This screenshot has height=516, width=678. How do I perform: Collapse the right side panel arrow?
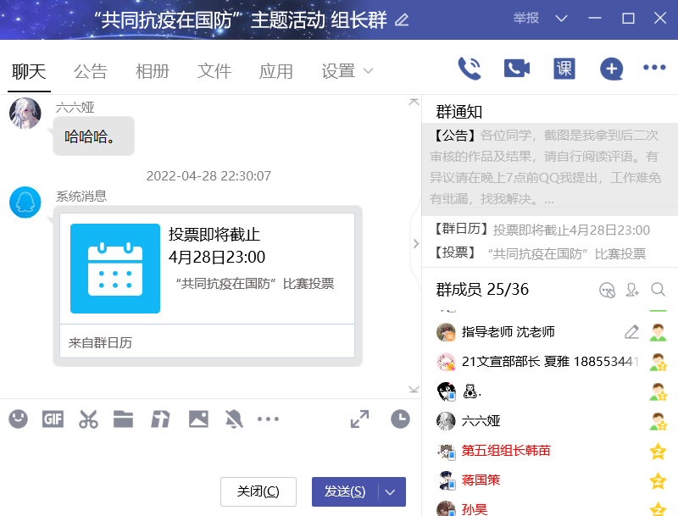(415, 244)
